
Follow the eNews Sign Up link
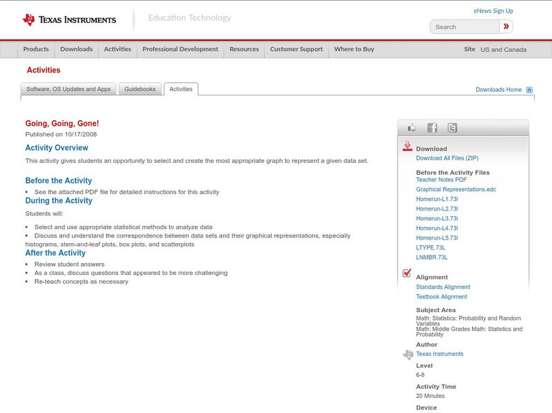pos(493,11)
